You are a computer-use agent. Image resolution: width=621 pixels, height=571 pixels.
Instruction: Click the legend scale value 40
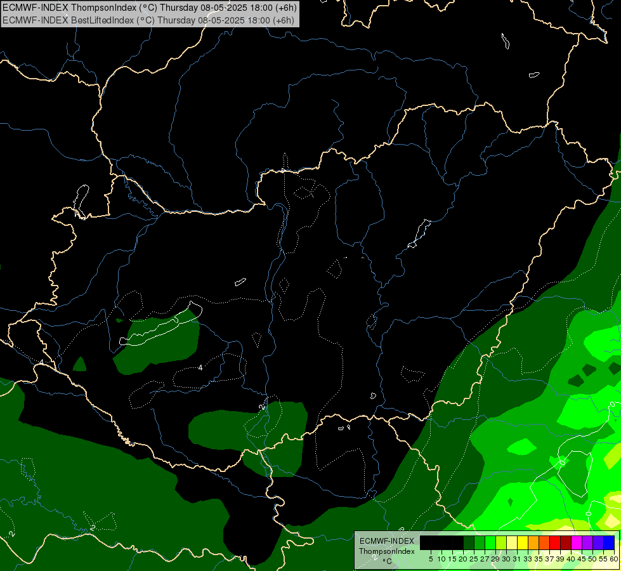(571, 559)
